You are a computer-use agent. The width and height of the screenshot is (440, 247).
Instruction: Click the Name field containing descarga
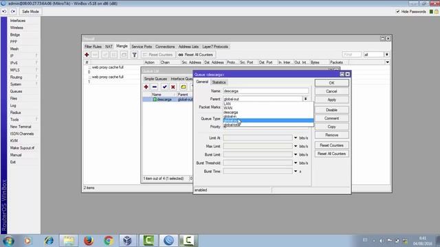pyautogui.click(x=265, y=91)
